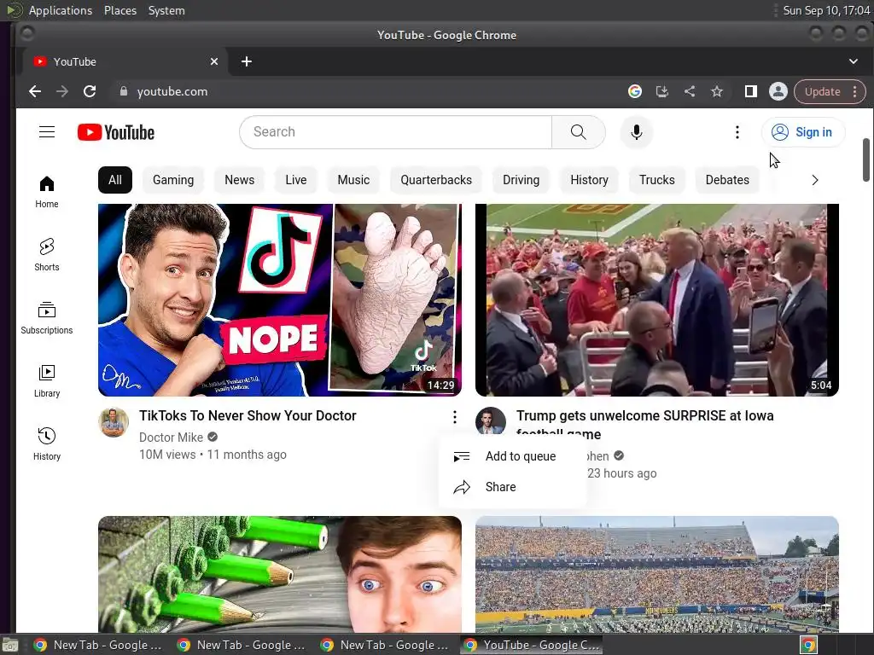The width and height of the screenshot is (874, 655).
Task: Open Shorts from sidebar
Action: [x=47, y=255]
